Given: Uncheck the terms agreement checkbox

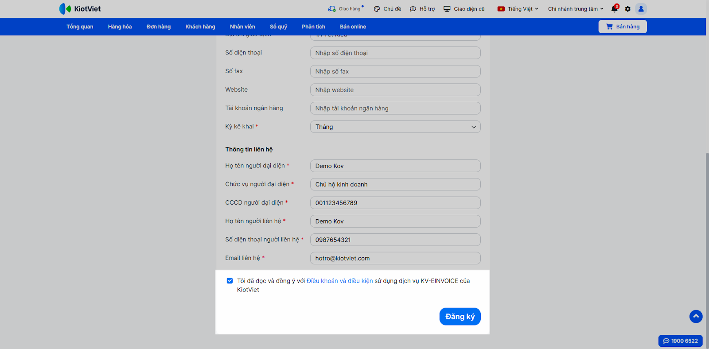Looking at the screenshot, I should [230, 281].
